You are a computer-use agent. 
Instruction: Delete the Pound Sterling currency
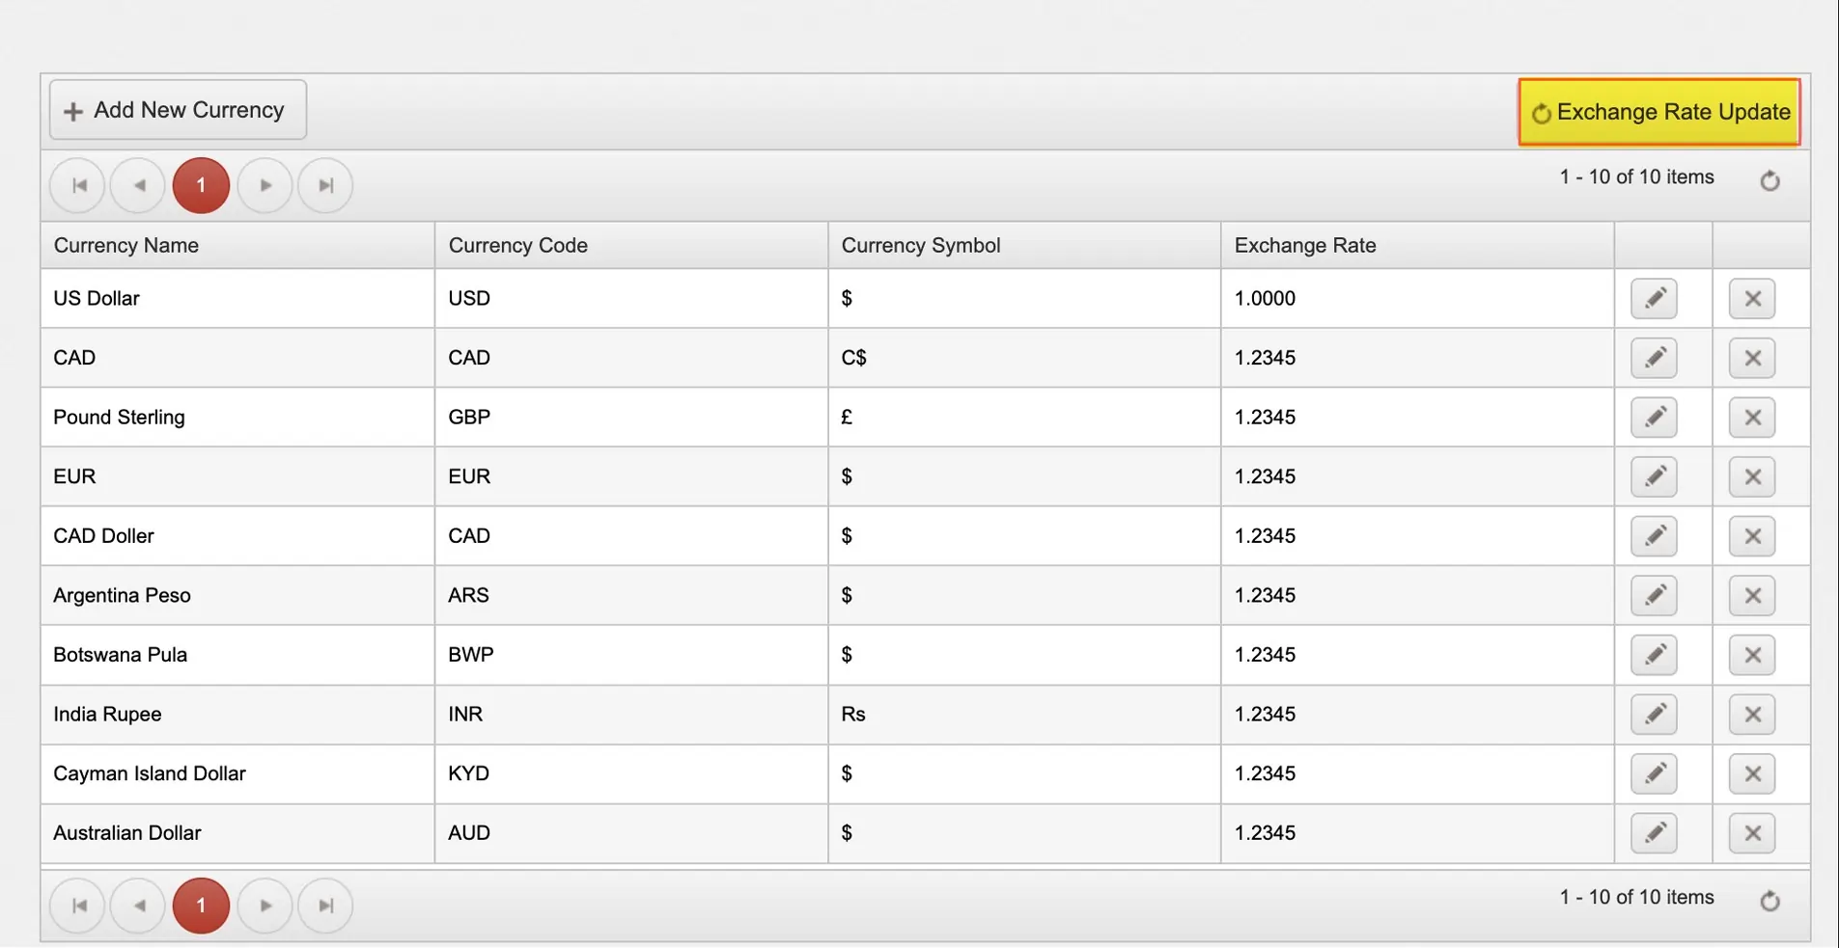coord(1752,417)
